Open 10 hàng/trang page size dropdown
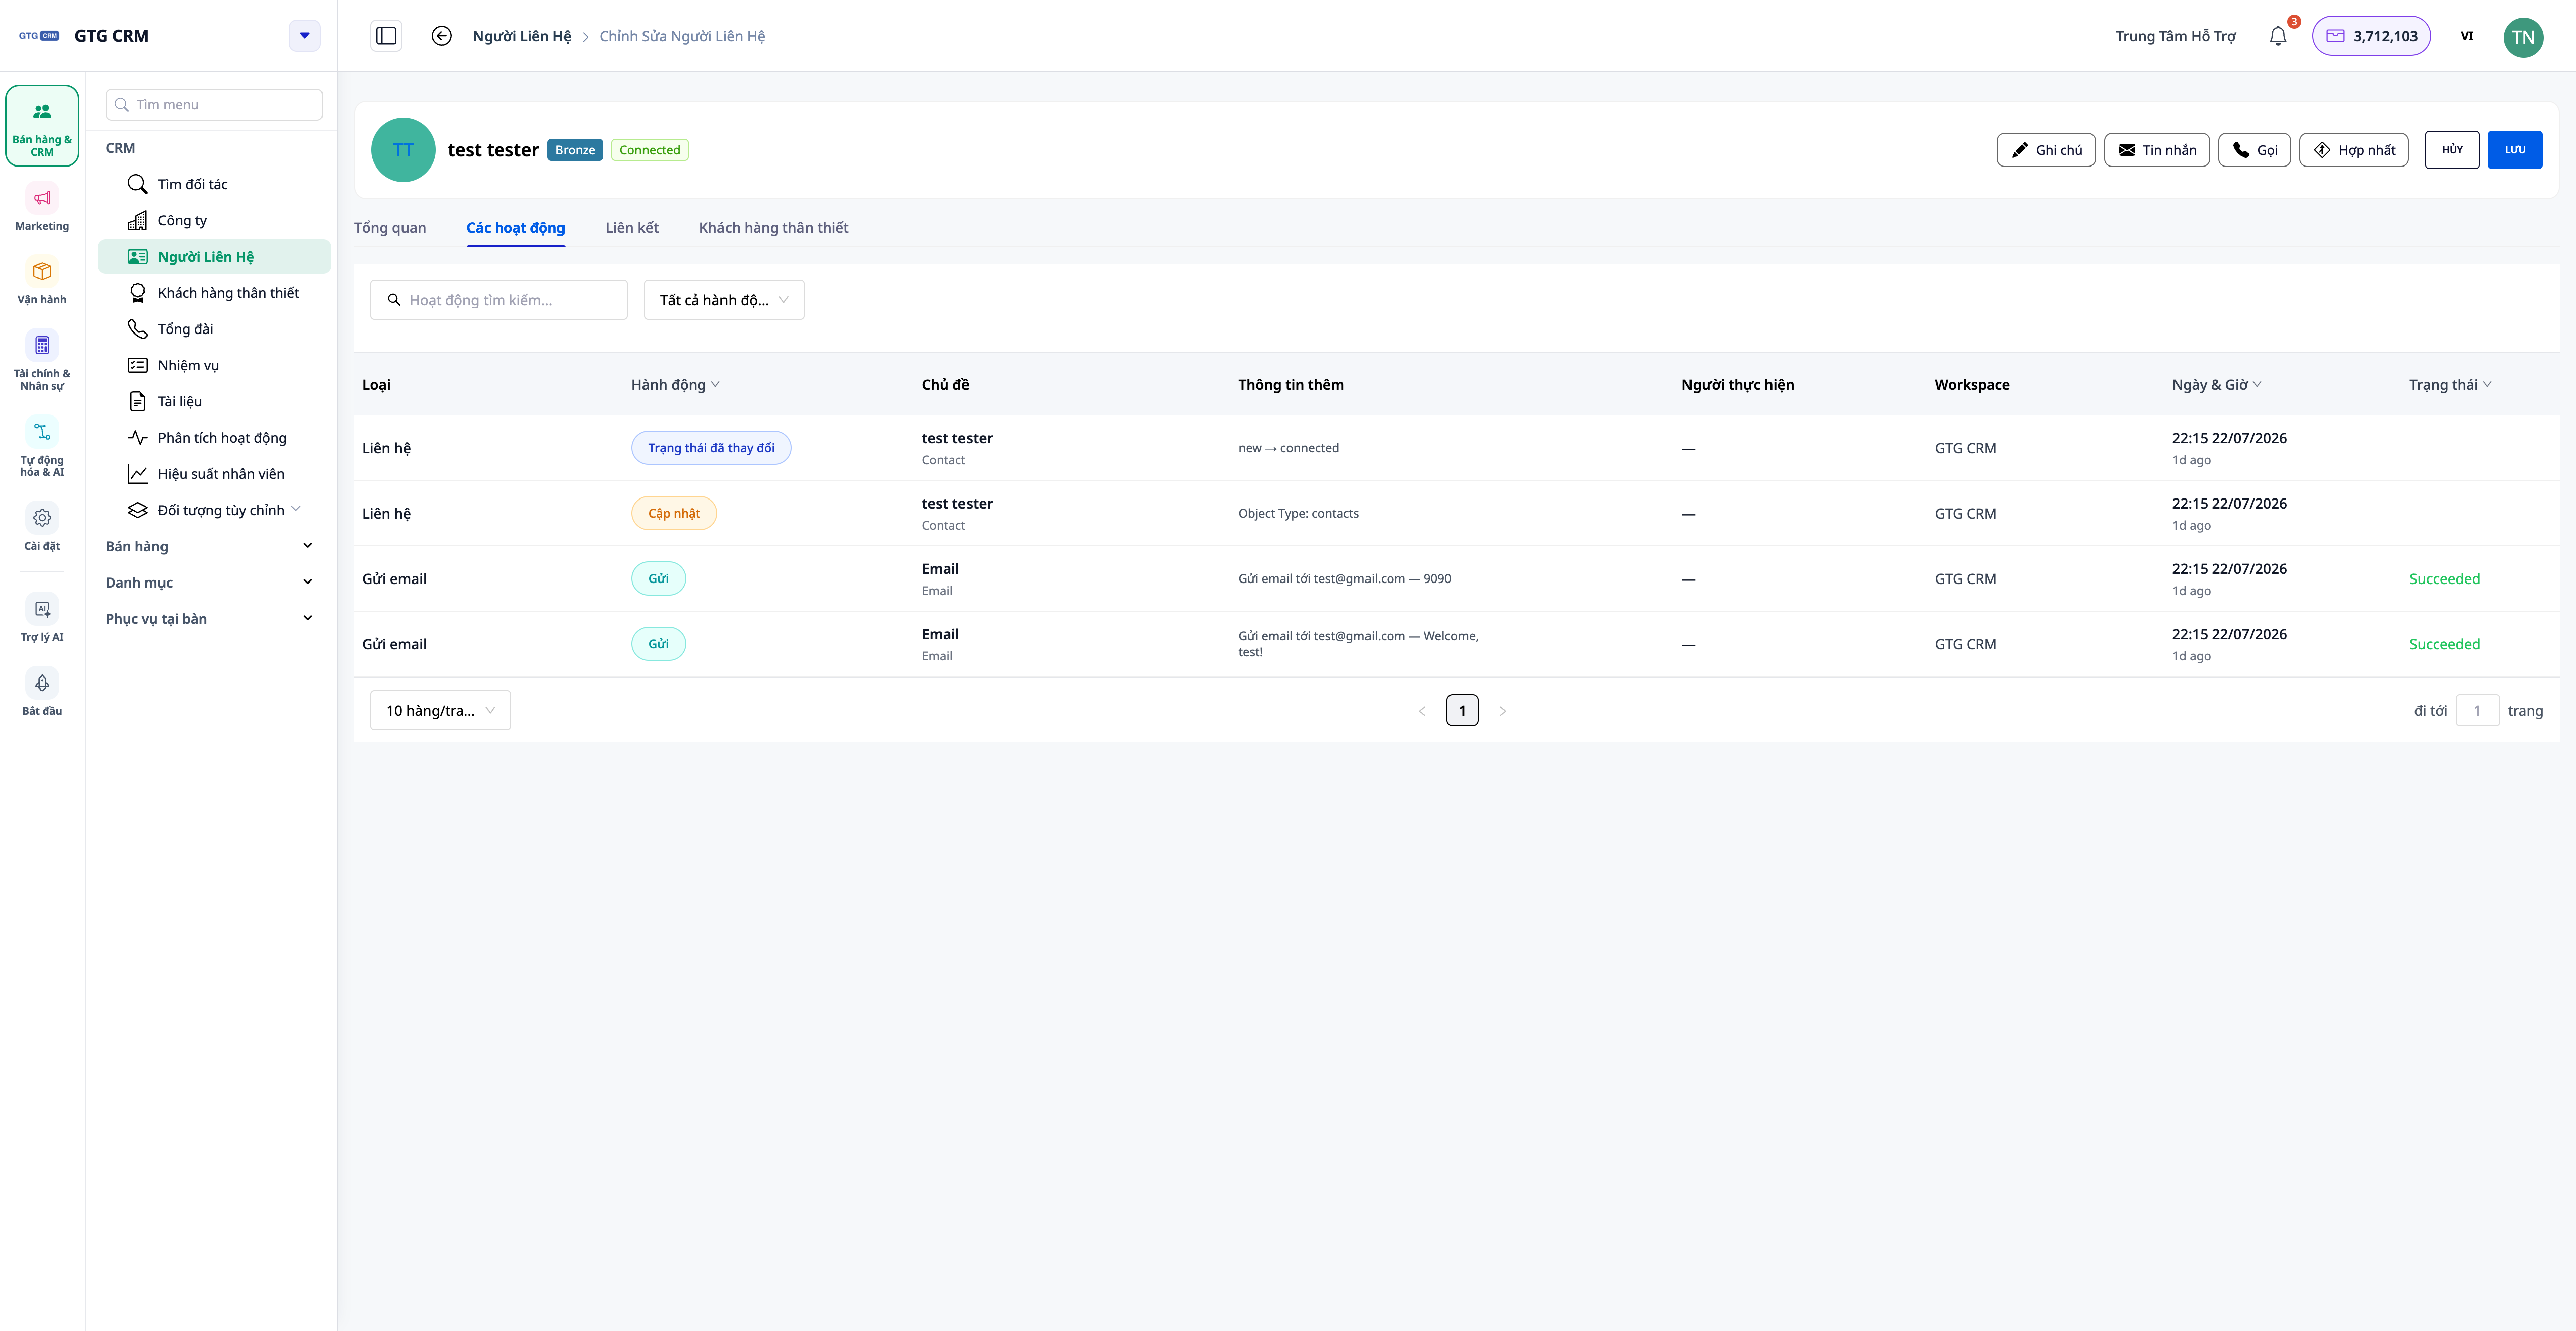Screen dimensions: 2576x1331 point(440,710)
